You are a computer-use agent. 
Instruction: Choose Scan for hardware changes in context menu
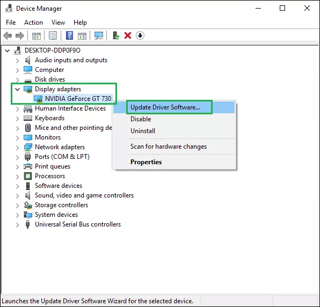[x=174, y=147]
